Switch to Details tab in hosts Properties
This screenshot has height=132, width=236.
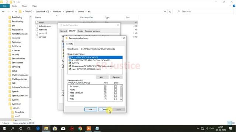[x=80, y=31]
